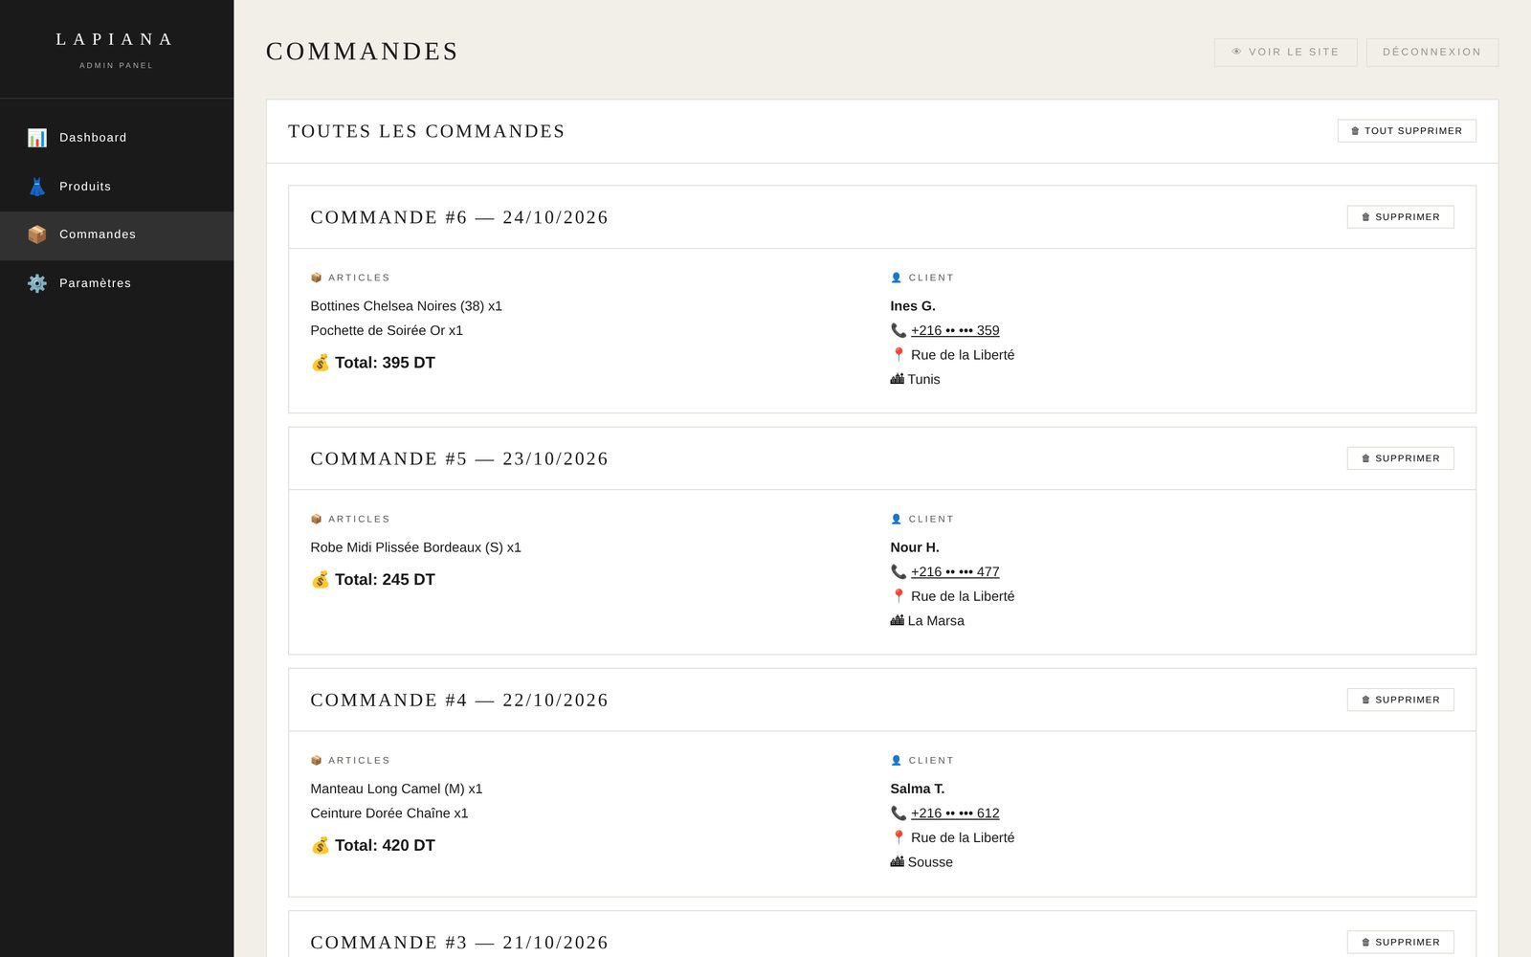Click the money bag icon beside Total: 420 DT

pos(321,846)
